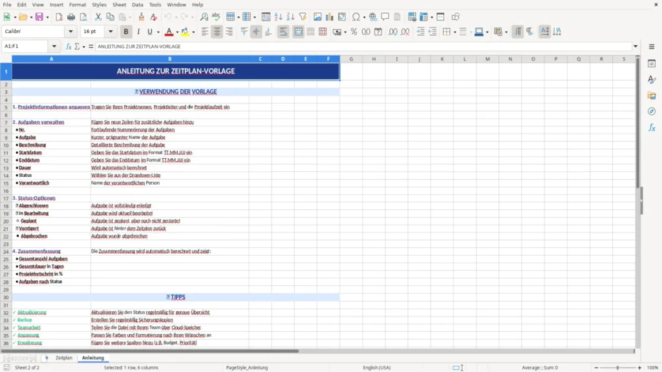
Task: Open the sidebar Gallery icon
Action: (652, 96)
